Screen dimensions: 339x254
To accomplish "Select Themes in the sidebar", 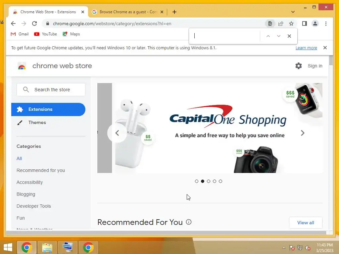I will tap(37, 122).
